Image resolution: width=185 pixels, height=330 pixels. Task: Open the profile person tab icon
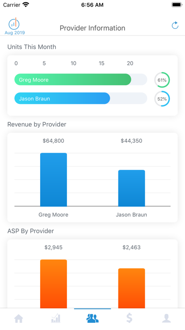point(166,318)
